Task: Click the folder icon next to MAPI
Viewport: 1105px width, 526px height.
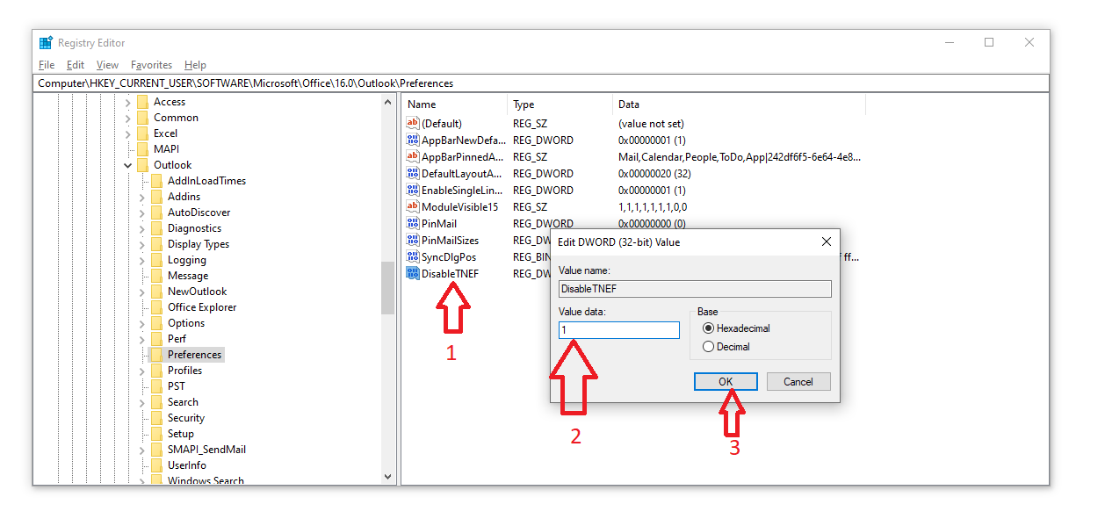Action: [x=143, y=149]
